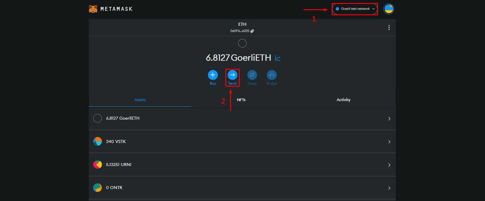Expand URNI row chevron

click(x=389, y=165)
